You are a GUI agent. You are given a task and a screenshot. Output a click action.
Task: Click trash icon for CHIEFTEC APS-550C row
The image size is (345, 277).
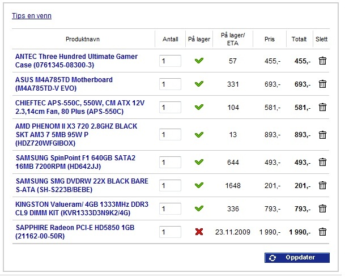click(322, 107)
